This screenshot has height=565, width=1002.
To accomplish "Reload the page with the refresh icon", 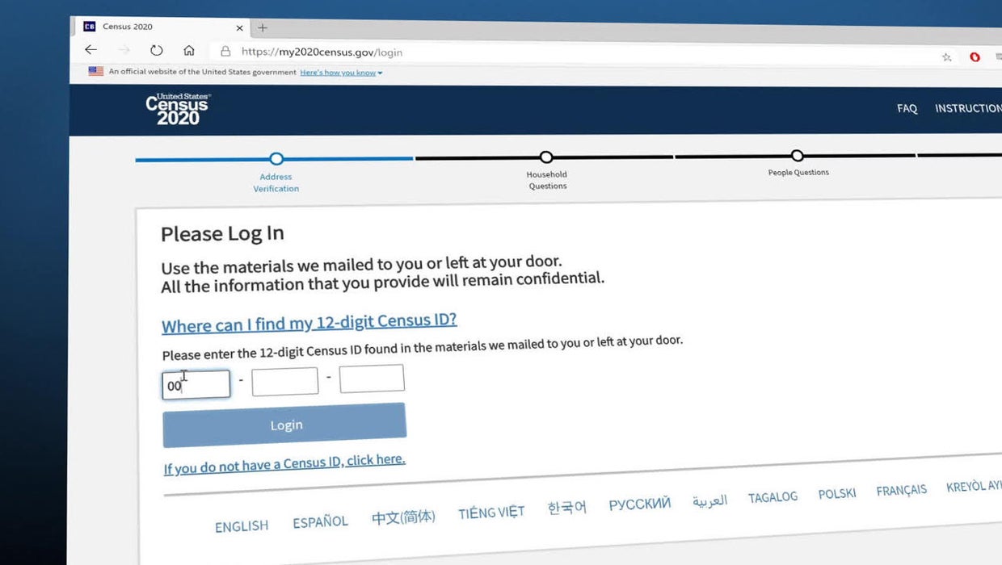I will click(x=157, y=50).
